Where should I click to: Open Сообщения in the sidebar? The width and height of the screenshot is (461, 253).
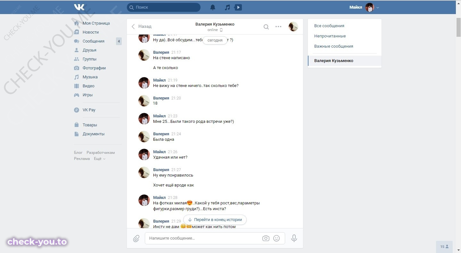[94, 41]
